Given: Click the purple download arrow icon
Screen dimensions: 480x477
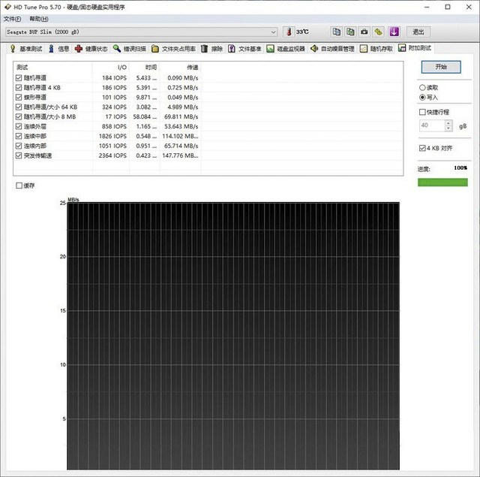Looking at the screenshot, I should [394, 32].
